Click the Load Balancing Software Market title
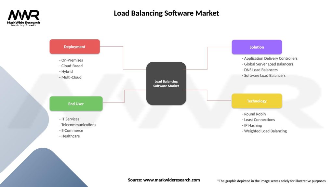The height and width of the screenshot is (187, 333). click(x=166, y=13)
